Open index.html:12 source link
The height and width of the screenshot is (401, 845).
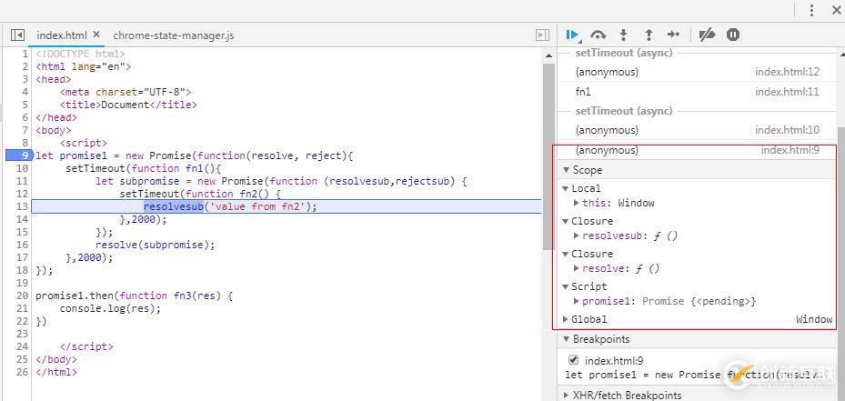pos(787,72)
